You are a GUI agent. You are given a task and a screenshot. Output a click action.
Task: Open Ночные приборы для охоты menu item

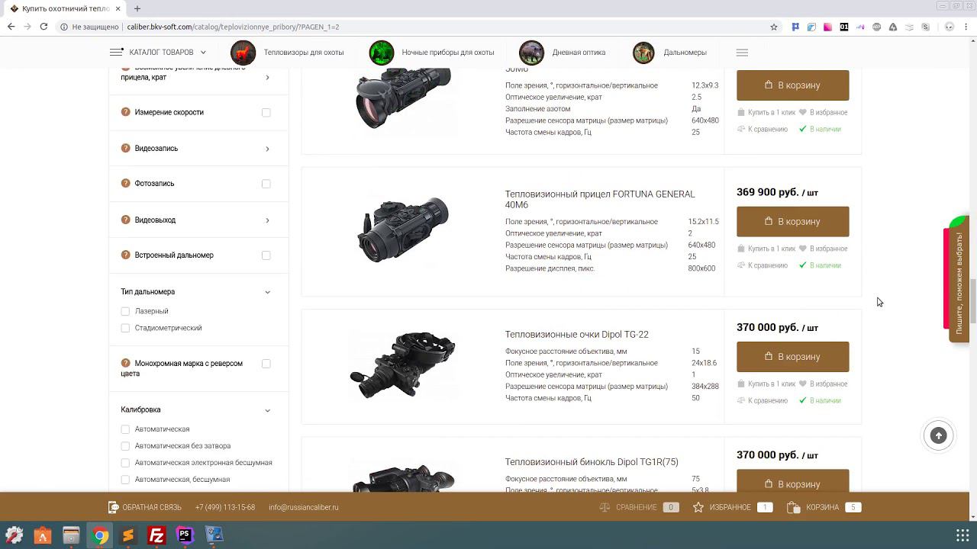tap(448, 53)
